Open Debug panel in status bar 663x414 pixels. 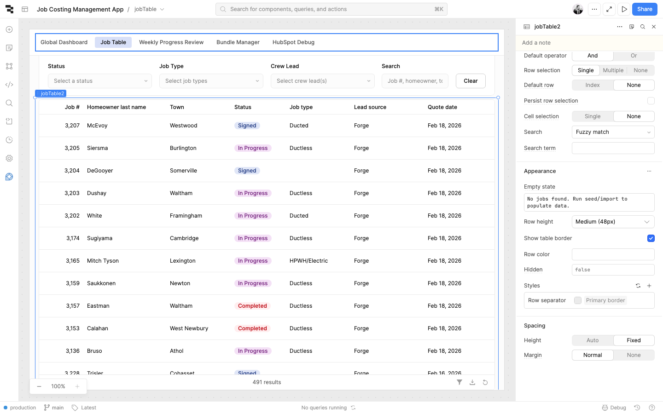coord(614,408)
